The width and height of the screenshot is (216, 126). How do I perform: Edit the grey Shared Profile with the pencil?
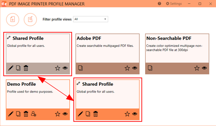(x=11, y=68)
